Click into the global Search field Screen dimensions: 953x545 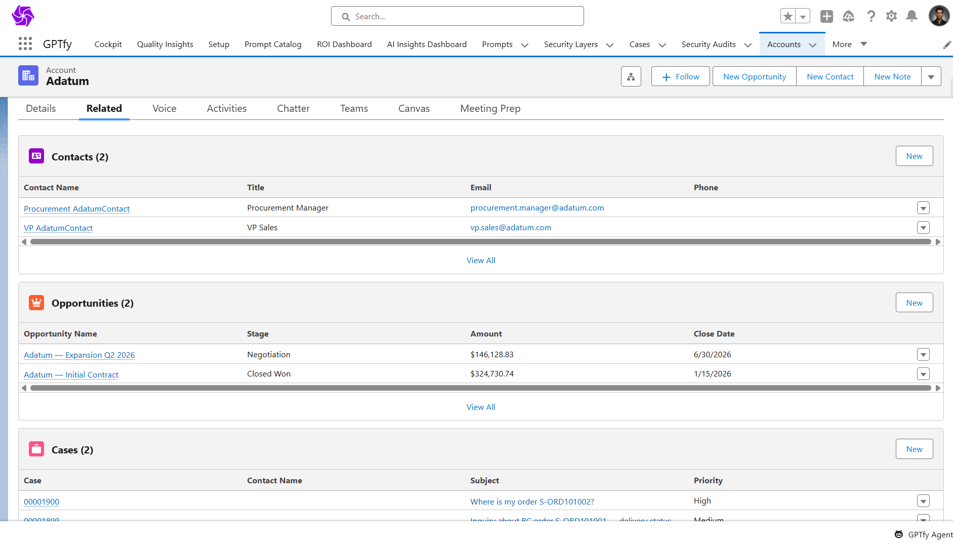pos(458,16)
